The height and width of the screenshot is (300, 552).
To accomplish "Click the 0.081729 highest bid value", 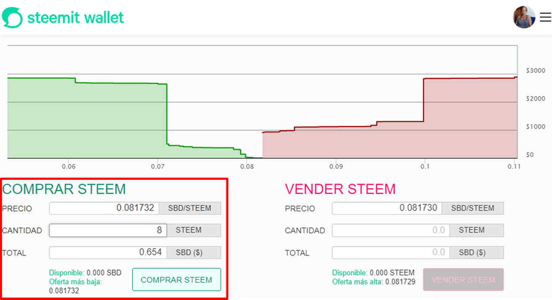I will click(x=401, y=282).
